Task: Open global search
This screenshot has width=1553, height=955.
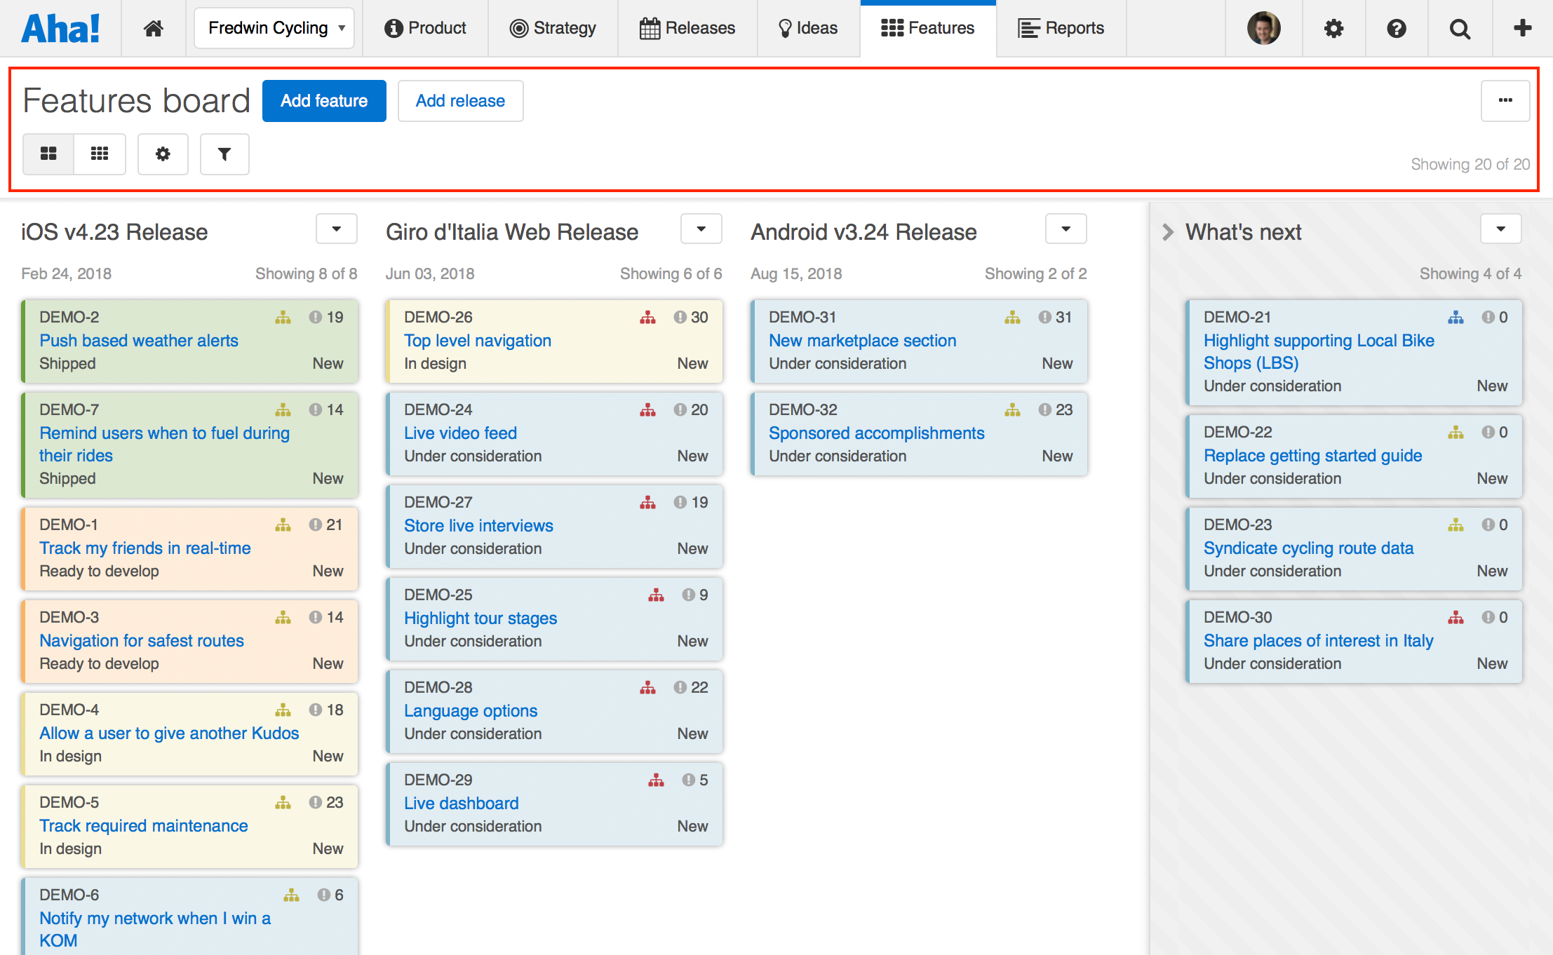Action: tap(1459, 28)
